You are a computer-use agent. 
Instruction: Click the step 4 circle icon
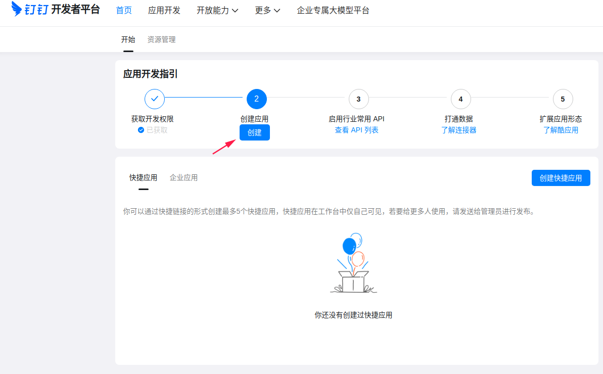(460, 99)
